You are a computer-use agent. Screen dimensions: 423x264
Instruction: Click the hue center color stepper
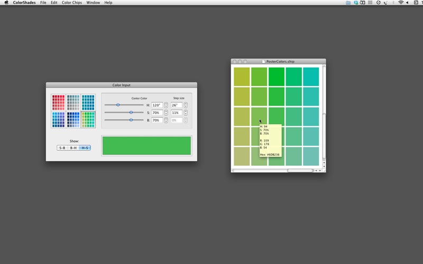(x=166, y=105)
